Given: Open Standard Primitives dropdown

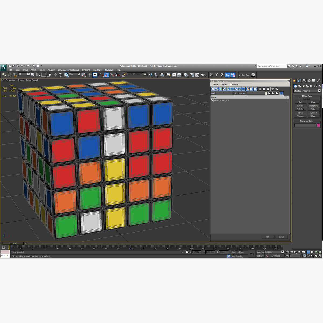Looking at the screenshot, I should click(307, 91).
